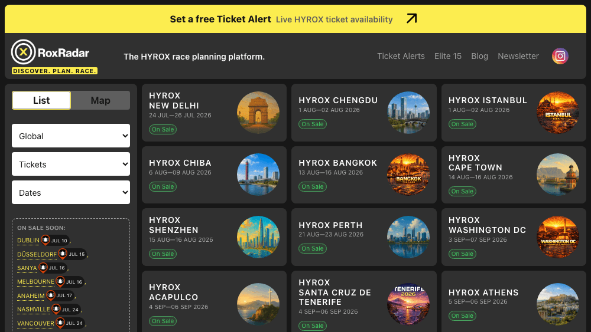Viewport: 591px width, 332px height.
Task: Click the Live HYROX ticket availability text
Action: point(335,19)
